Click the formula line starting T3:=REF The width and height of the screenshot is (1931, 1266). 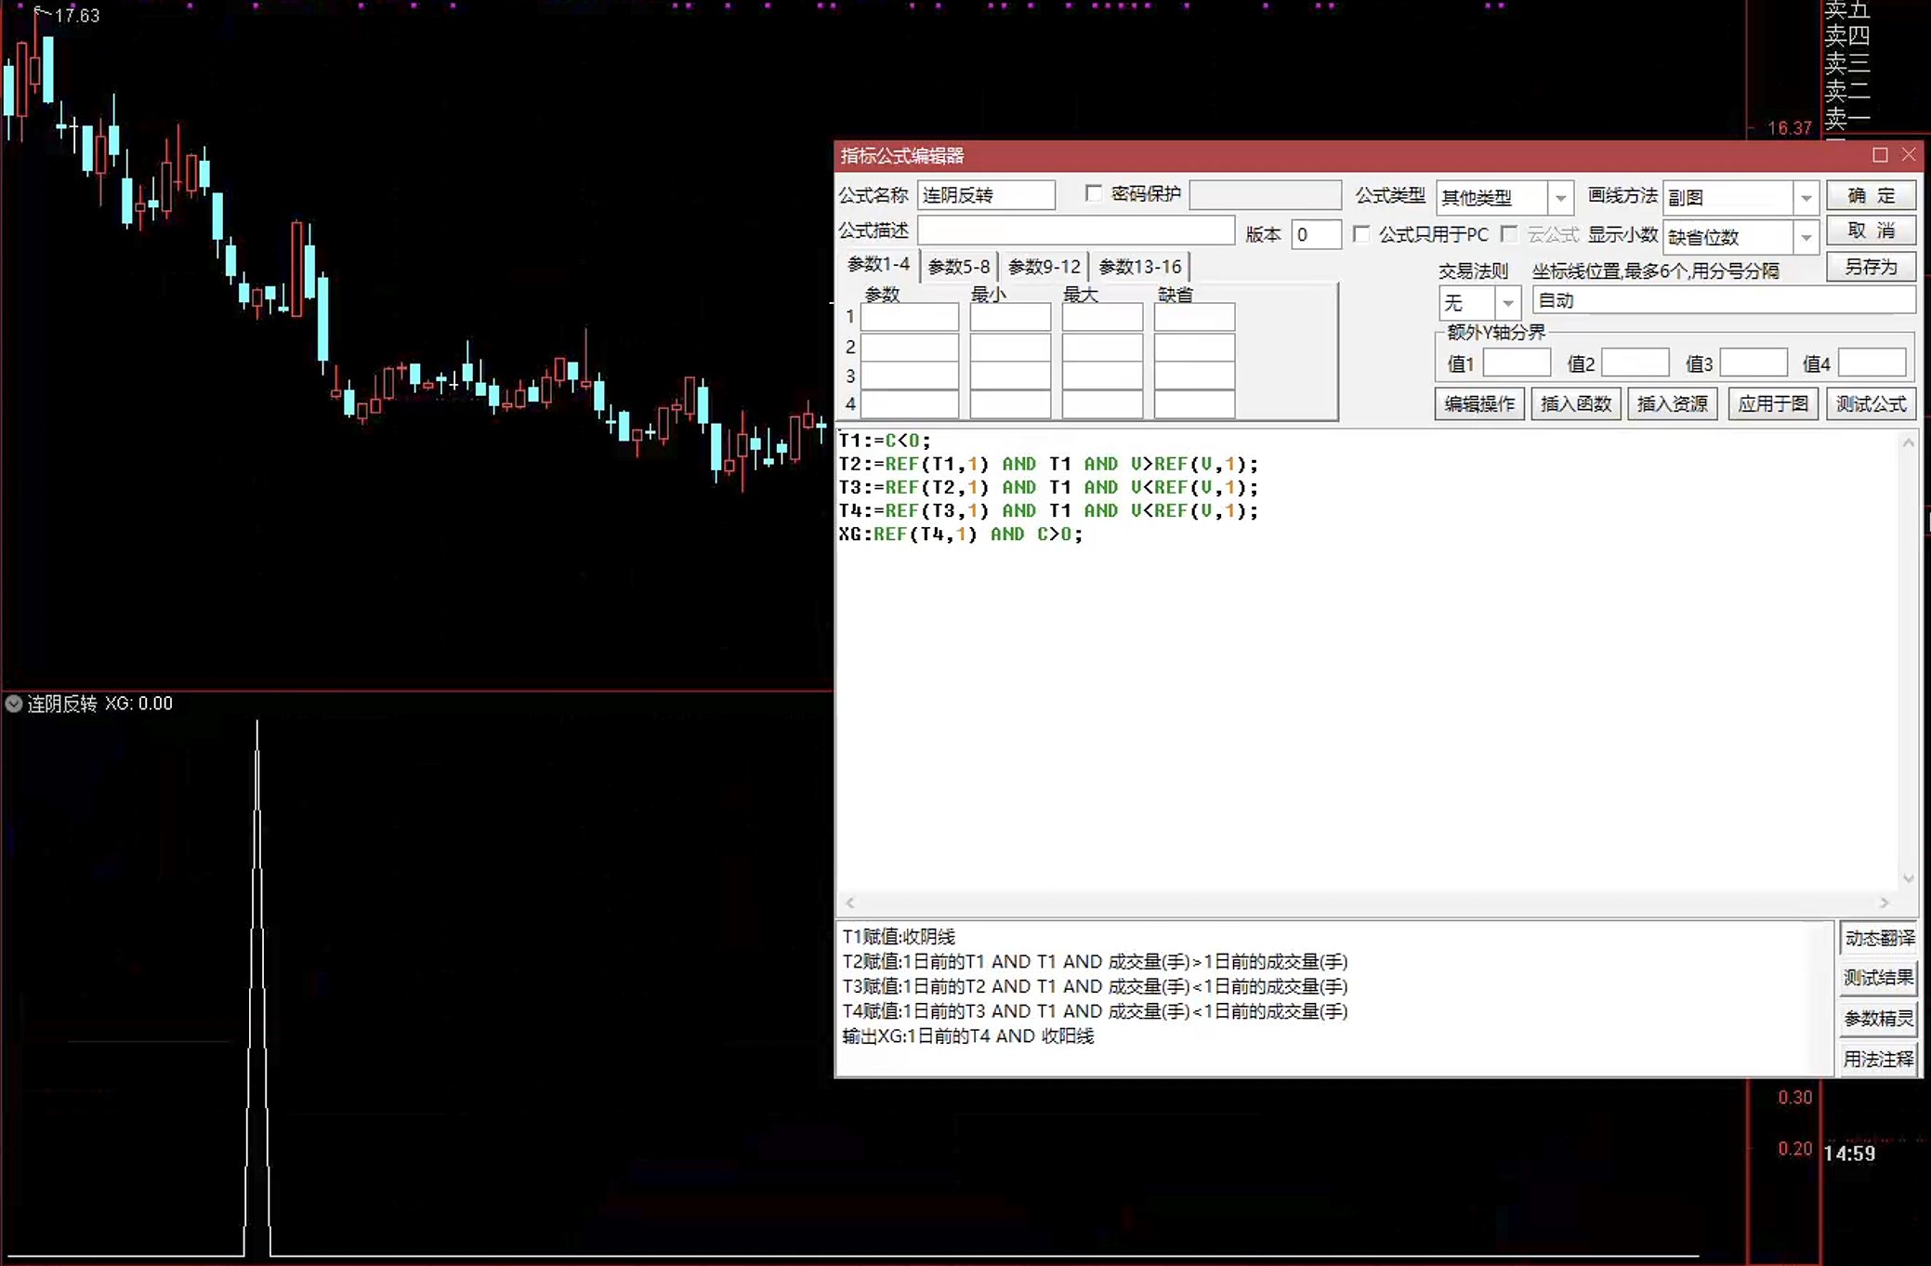1049,487
